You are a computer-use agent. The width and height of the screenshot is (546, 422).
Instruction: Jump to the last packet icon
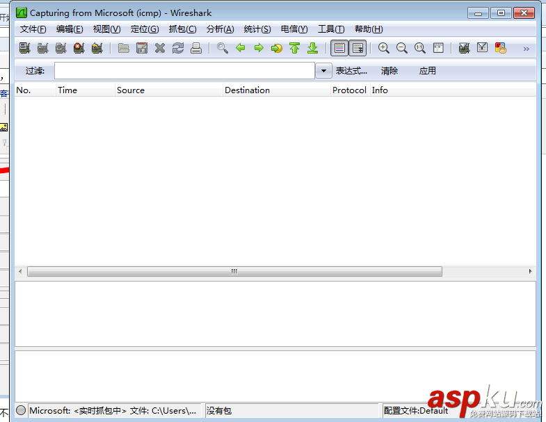(x=313, y=48)
